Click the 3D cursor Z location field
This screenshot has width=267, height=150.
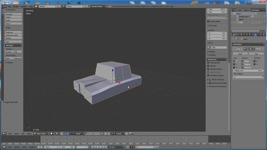point(217,39)
